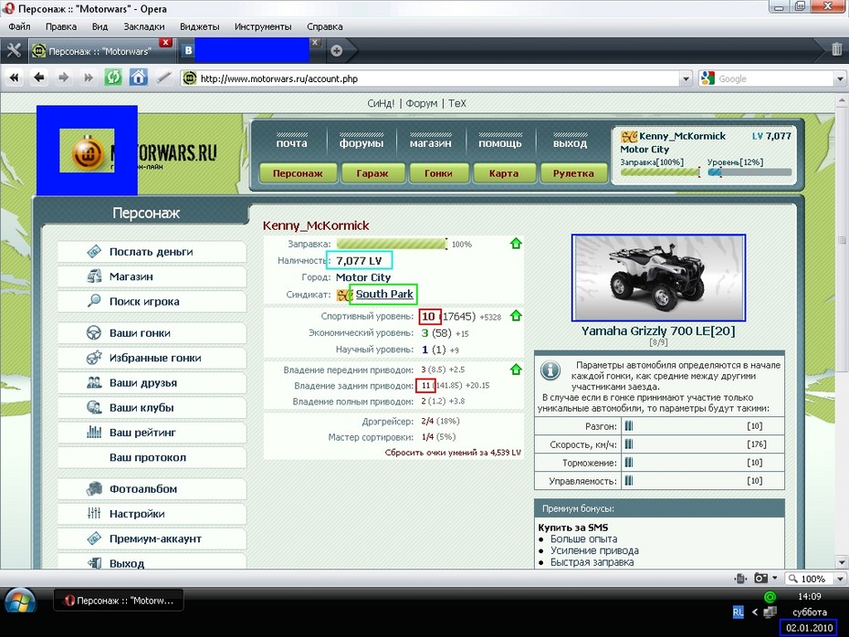Click green arrow beside Спортивный уровень

tap(516, 316)
